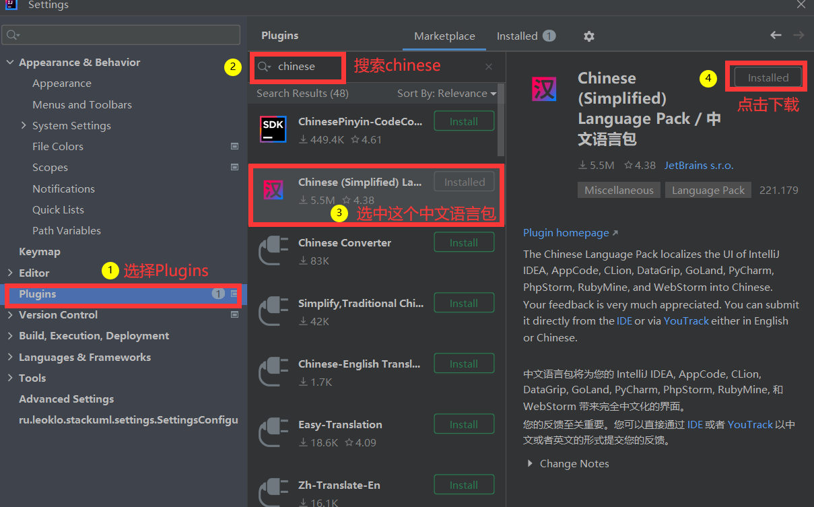Click the Easy-Translation plug icon
This screenshot has width=814, height=507.
[273, 432]
